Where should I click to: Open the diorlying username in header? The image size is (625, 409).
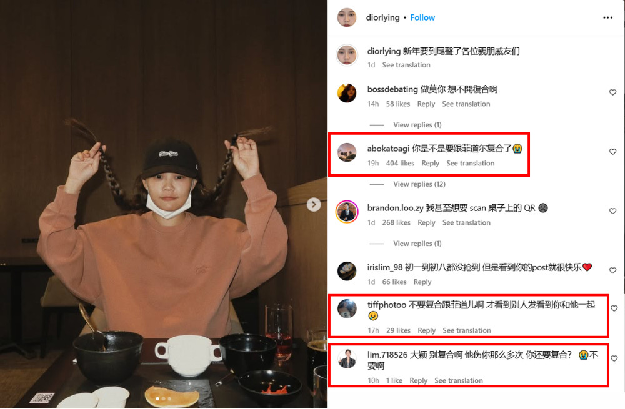coord(382,17)
